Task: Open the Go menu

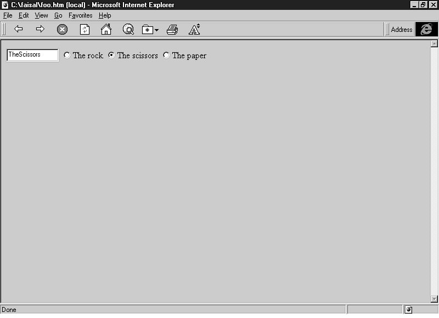Action: pyautogui.click(x=58, y=15)
